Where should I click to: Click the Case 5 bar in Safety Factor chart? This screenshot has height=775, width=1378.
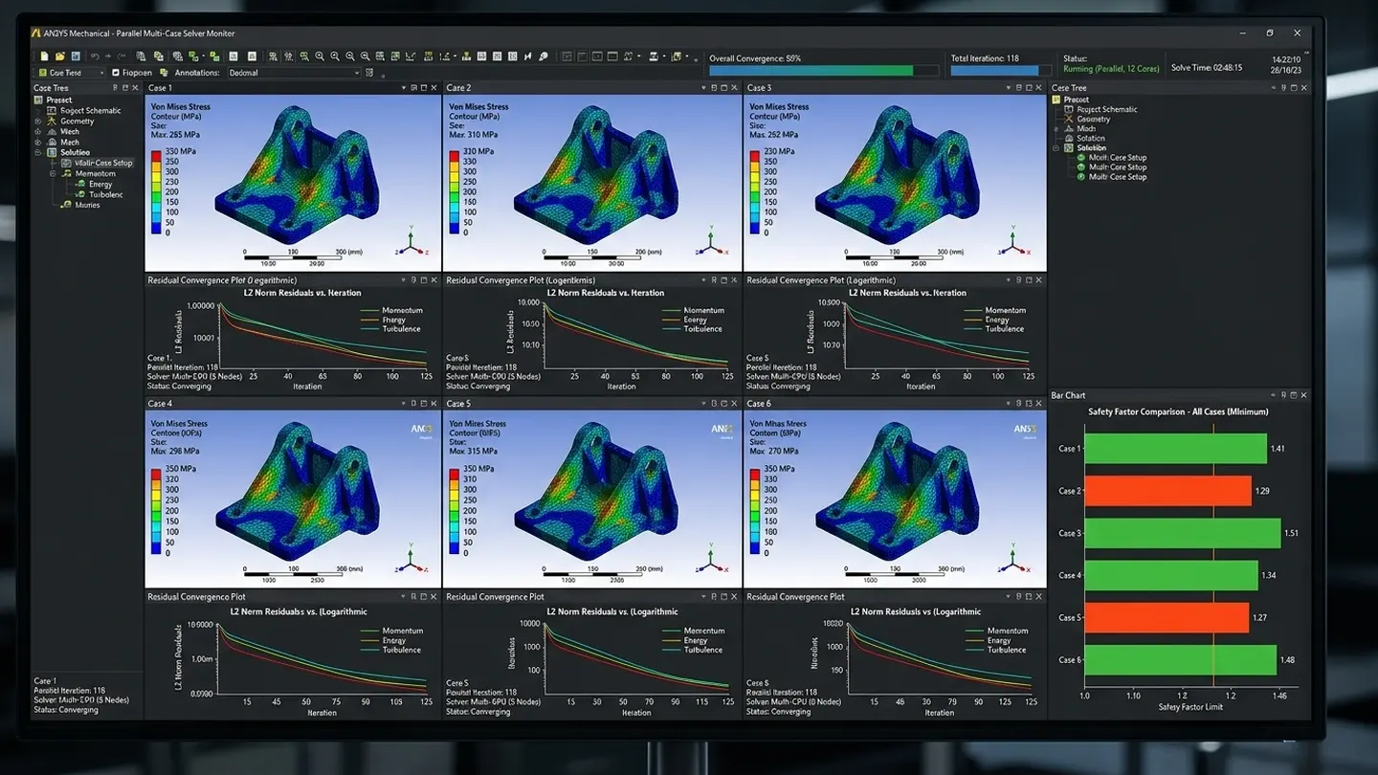1167,617
